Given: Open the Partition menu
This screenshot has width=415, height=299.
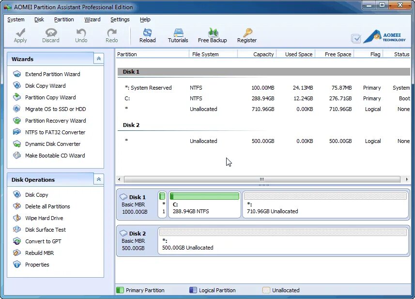Looking at the screenshot, I should click(x=64, y=19).
